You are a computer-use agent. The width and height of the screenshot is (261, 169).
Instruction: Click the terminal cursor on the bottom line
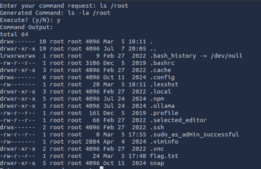[102, 168]
